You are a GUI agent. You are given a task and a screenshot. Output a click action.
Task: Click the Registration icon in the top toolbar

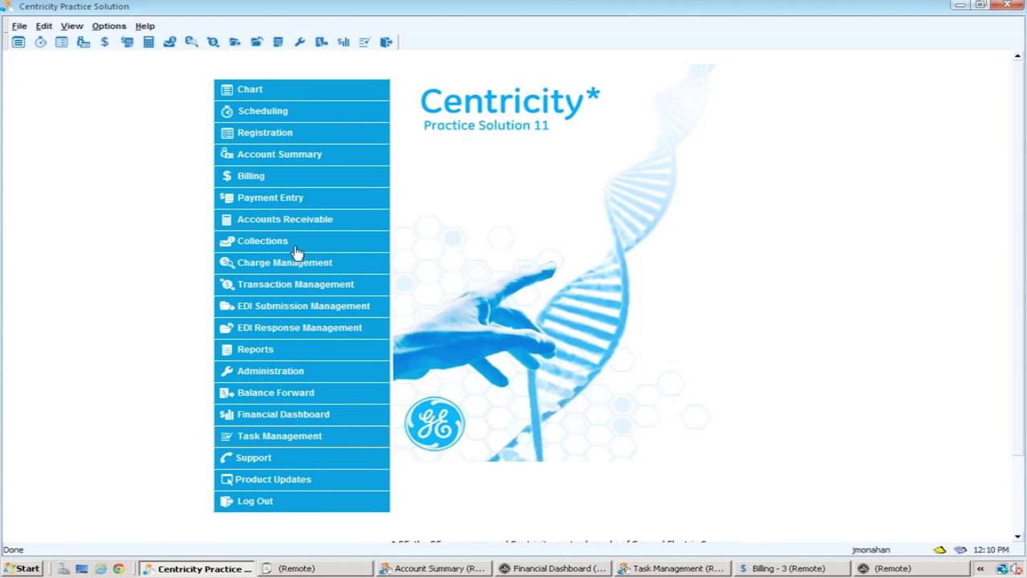(62, 42)
